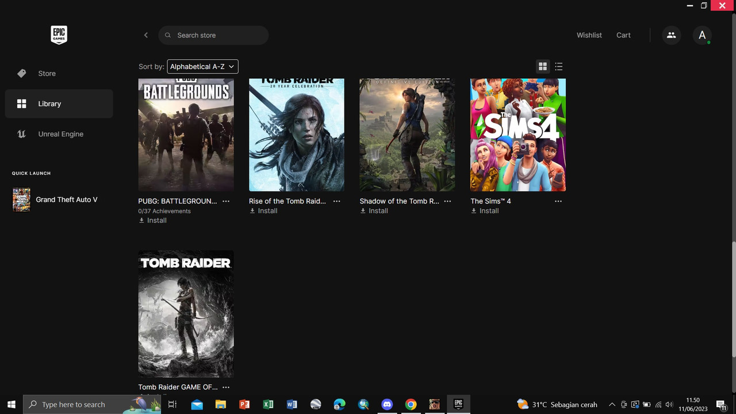
Task: Open the Cart
Action: click(623, 35)
